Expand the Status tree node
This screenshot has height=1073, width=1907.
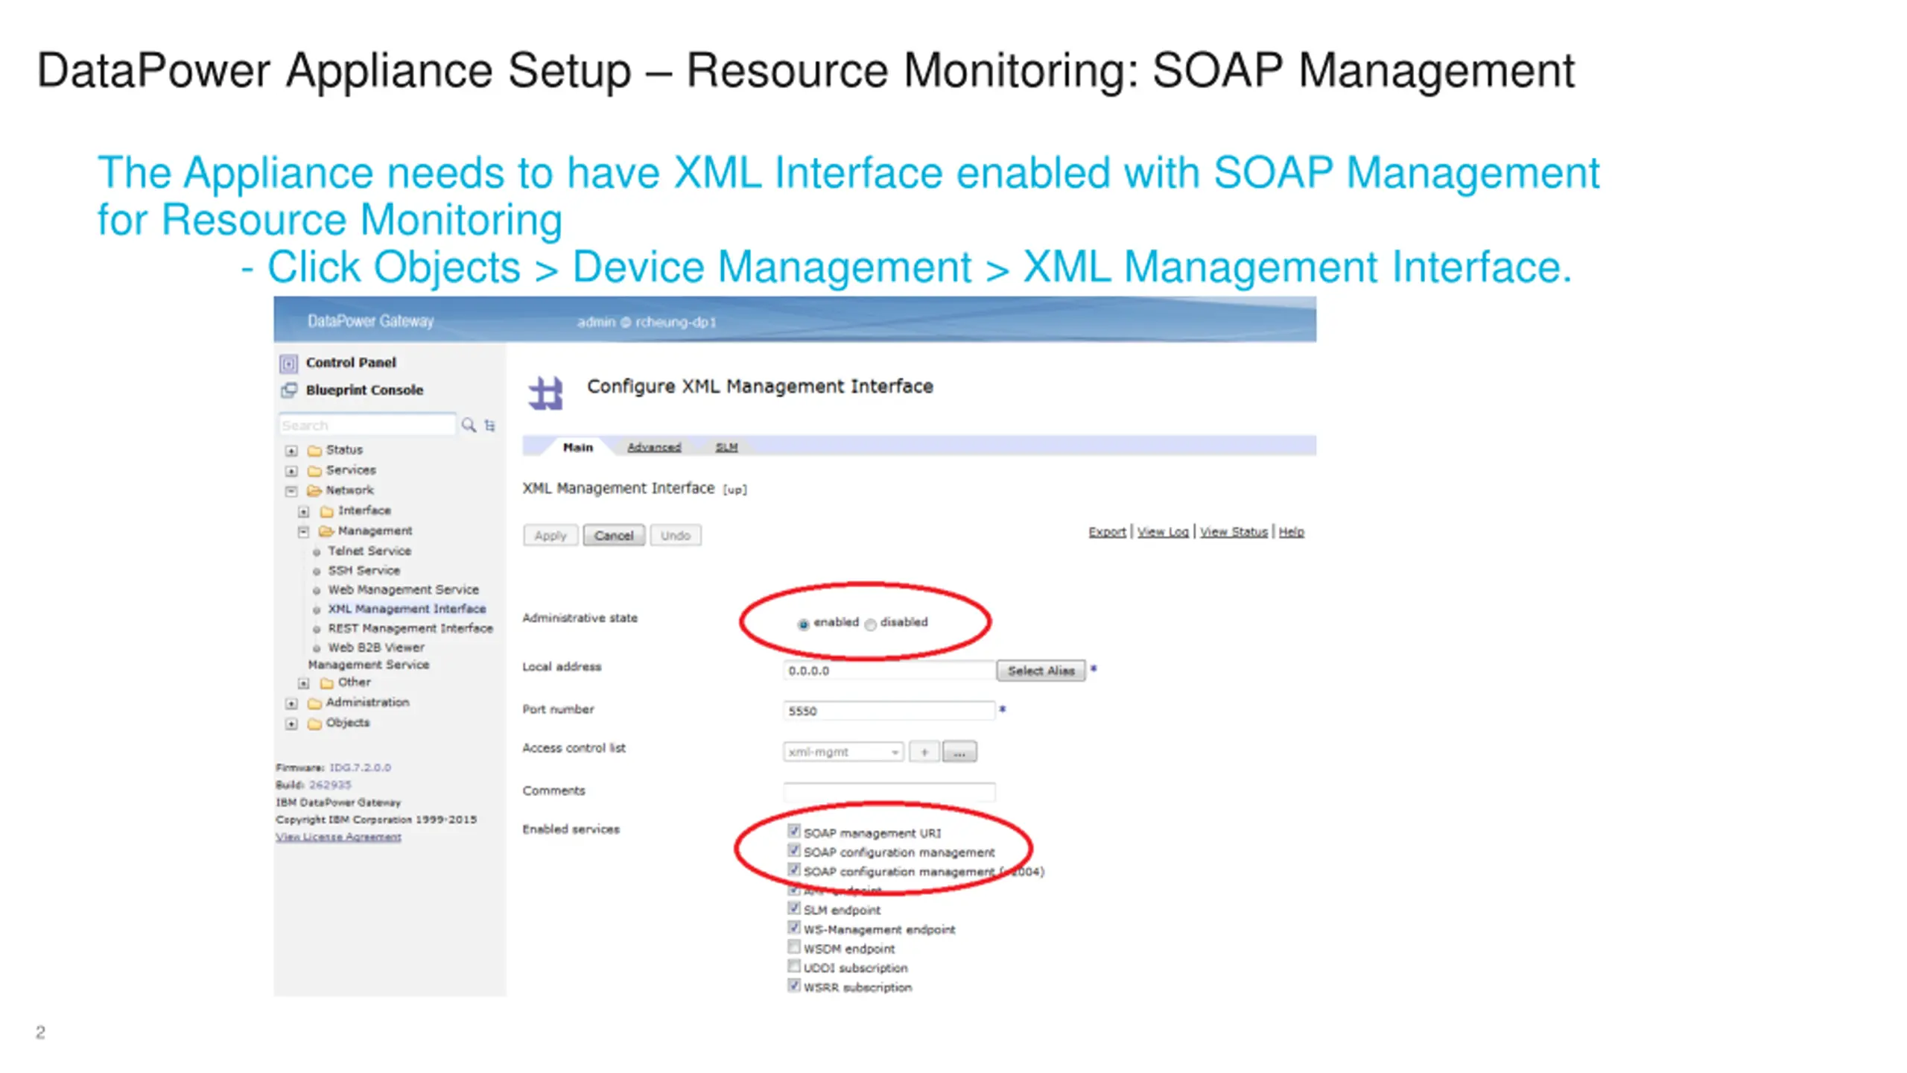(291, 451)
